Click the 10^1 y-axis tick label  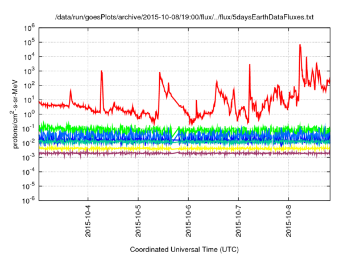click(29, 100)
